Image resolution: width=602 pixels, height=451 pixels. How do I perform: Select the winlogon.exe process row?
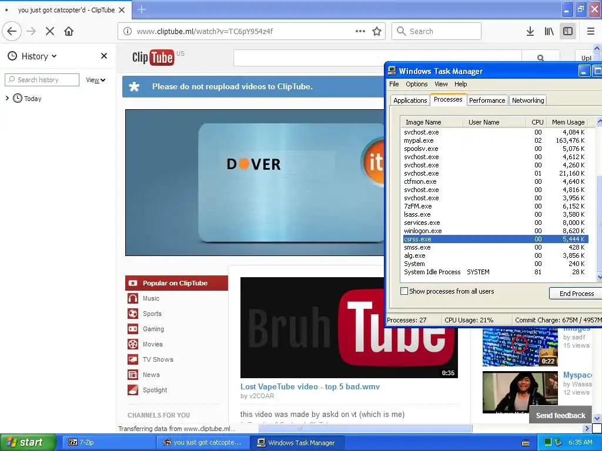click(495, 231)
